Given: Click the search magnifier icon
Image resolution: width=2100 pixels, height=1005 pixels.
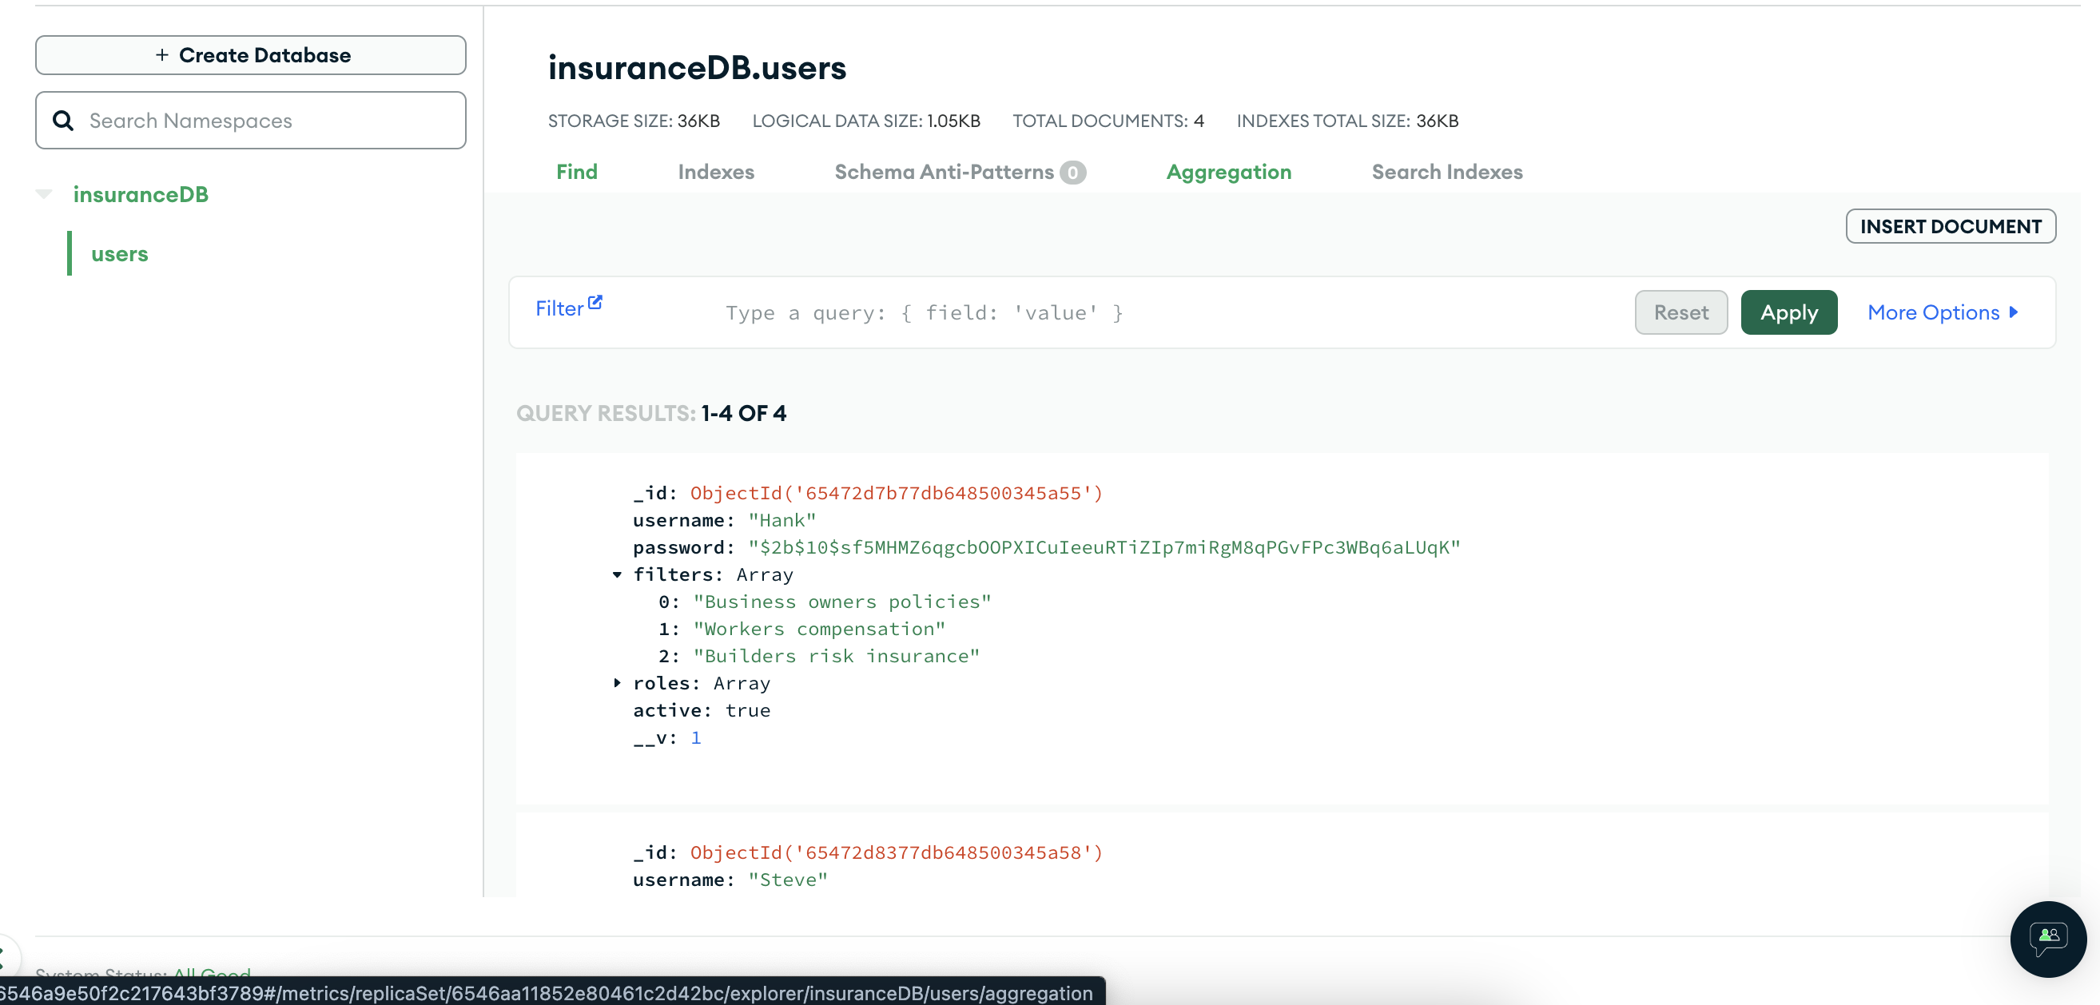Looking at the screenshot, I should tap(63, 121).
